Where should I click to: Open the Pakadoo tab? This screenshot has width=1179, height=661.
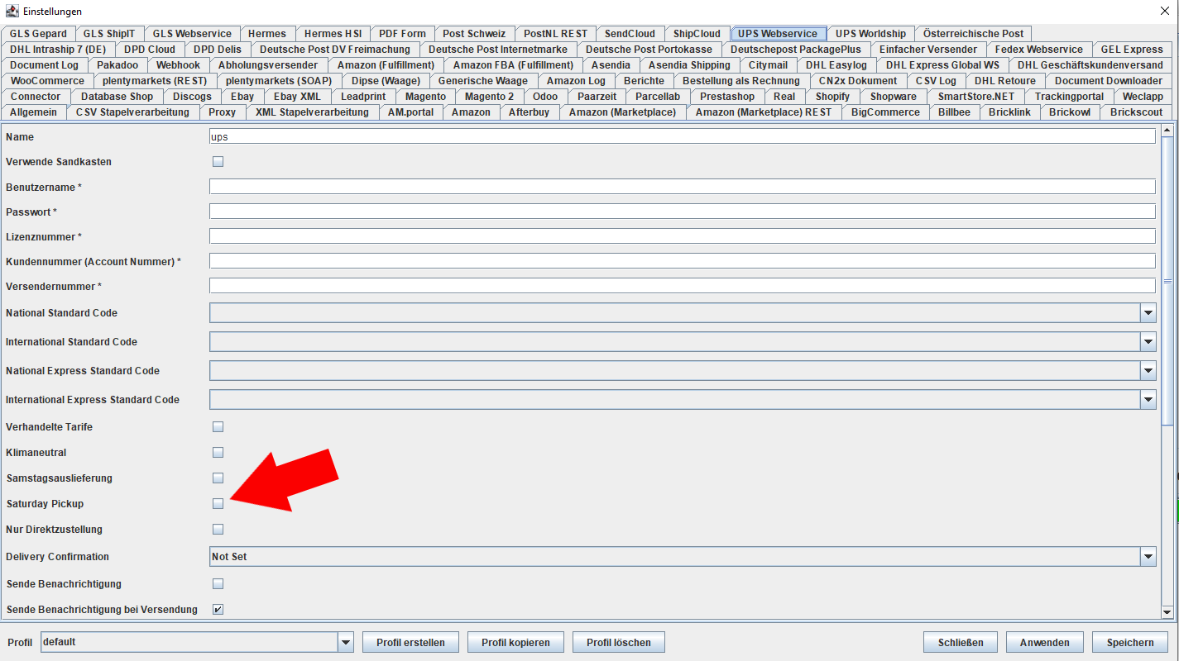(117, 65)
